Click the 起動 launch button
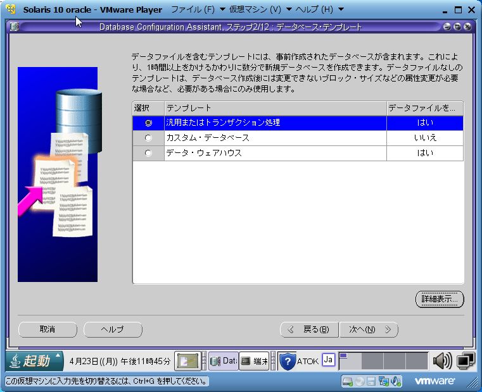This screenshot has width=482, height=392. [x=34, y=360]
